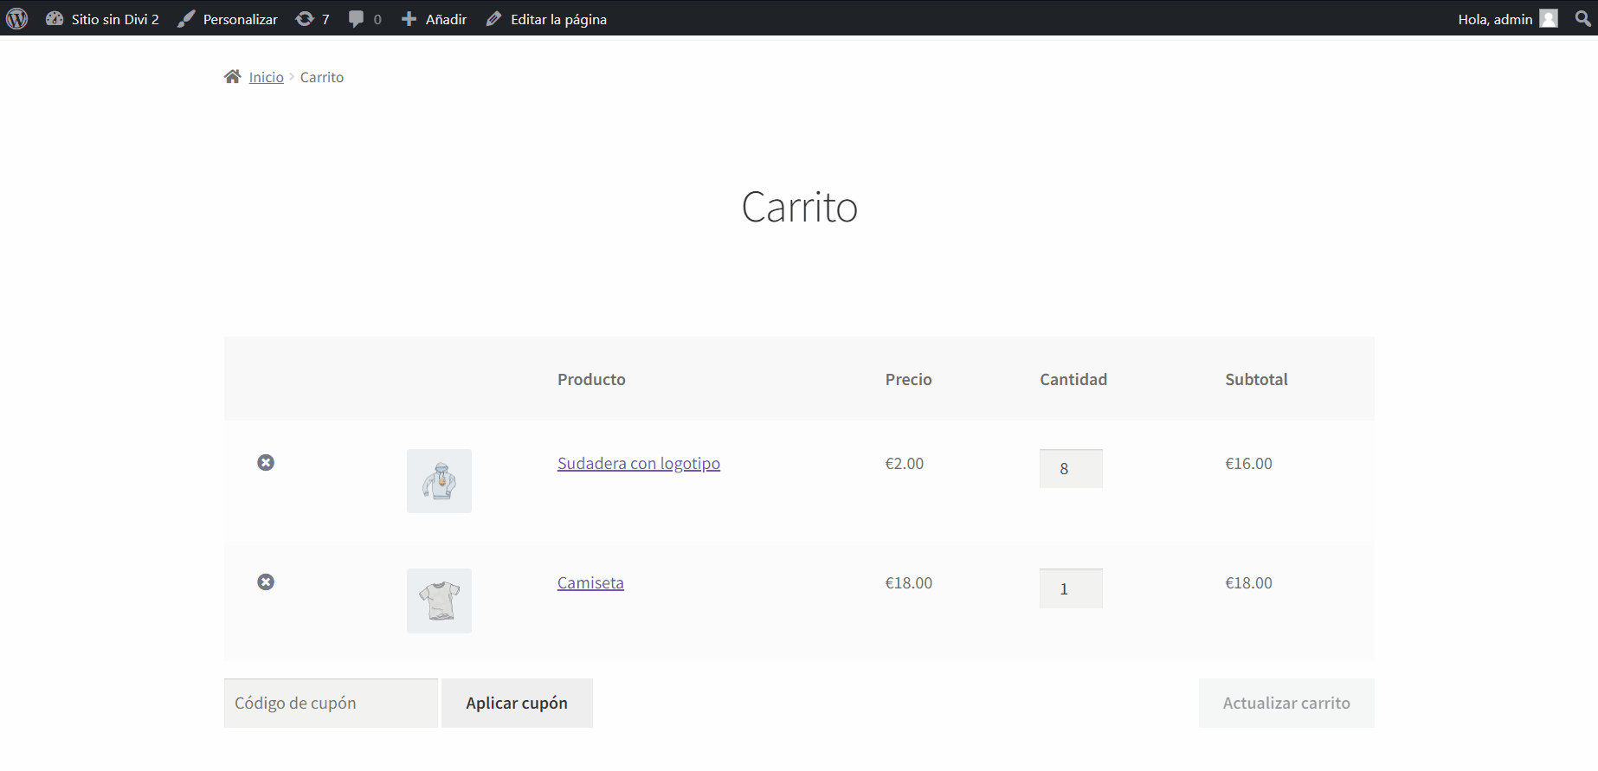Remove Camiseta from the cart
The height and width of the screenshot is (771, 1598).
[x=266, y=582]
